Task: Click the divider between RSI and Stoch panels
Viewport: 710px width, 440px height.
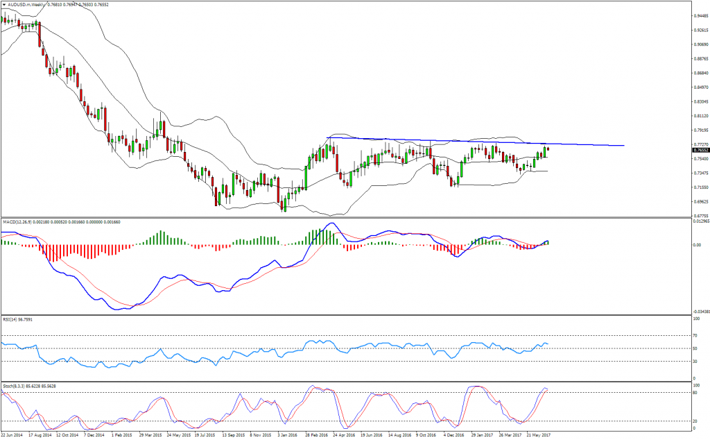Action: pyautogui.click(x=347, y=381)
